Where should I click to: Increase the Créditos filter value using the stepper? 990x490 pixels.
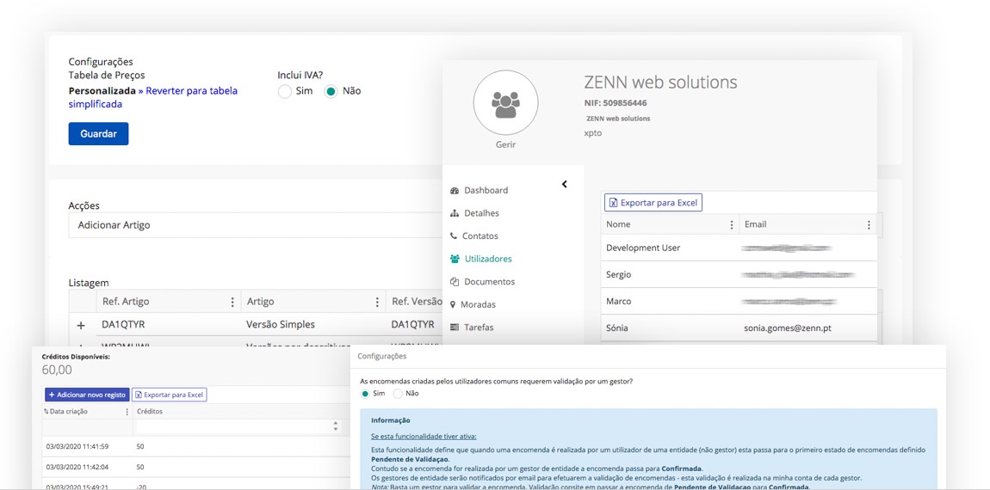pyautogui.click(x=336, y=424)
